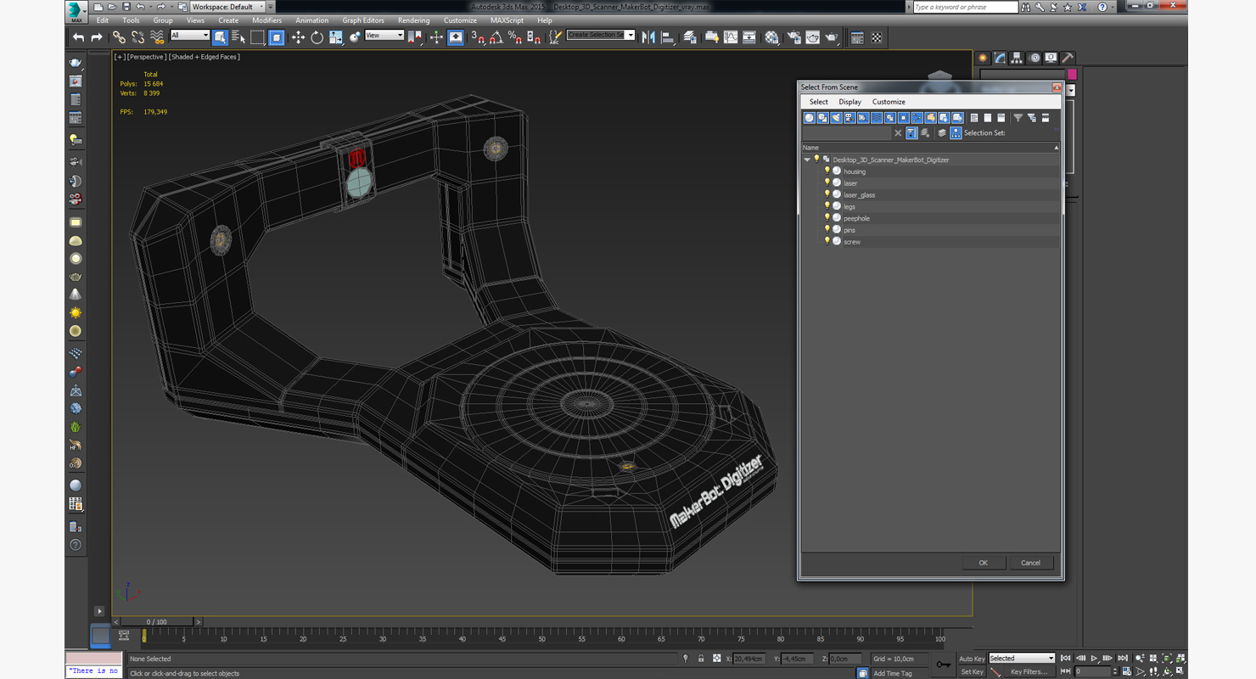Open the Perspective viewport label menu
The height and width of the screenshot is (679, 1256).
[146, 57]
